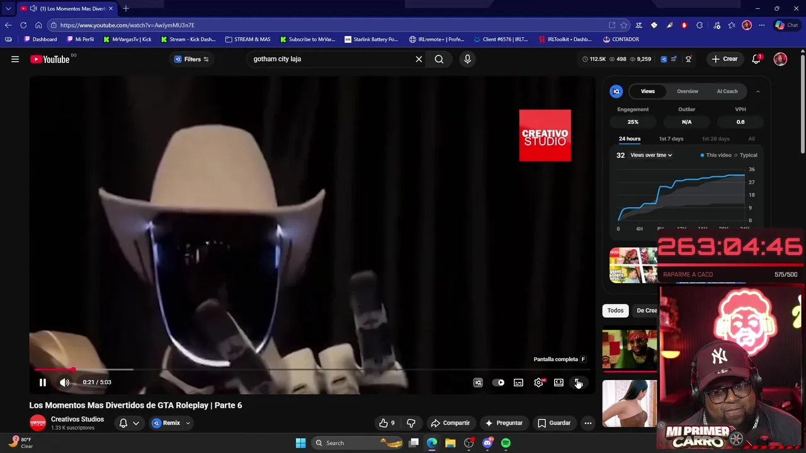
Task: Open the YouTube account avatar menu
Action: [x=780, y=59]
